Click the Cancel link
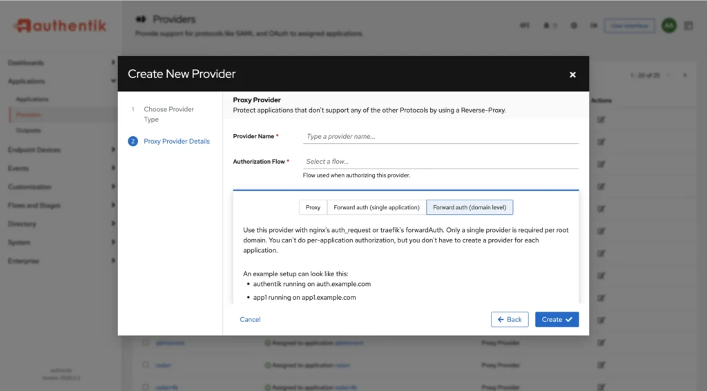Viewport: 707px width, 391px height. 250,319
